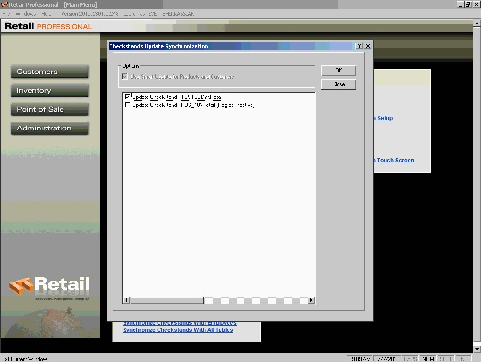Restore down the Retail Professional window

[468, 5]
